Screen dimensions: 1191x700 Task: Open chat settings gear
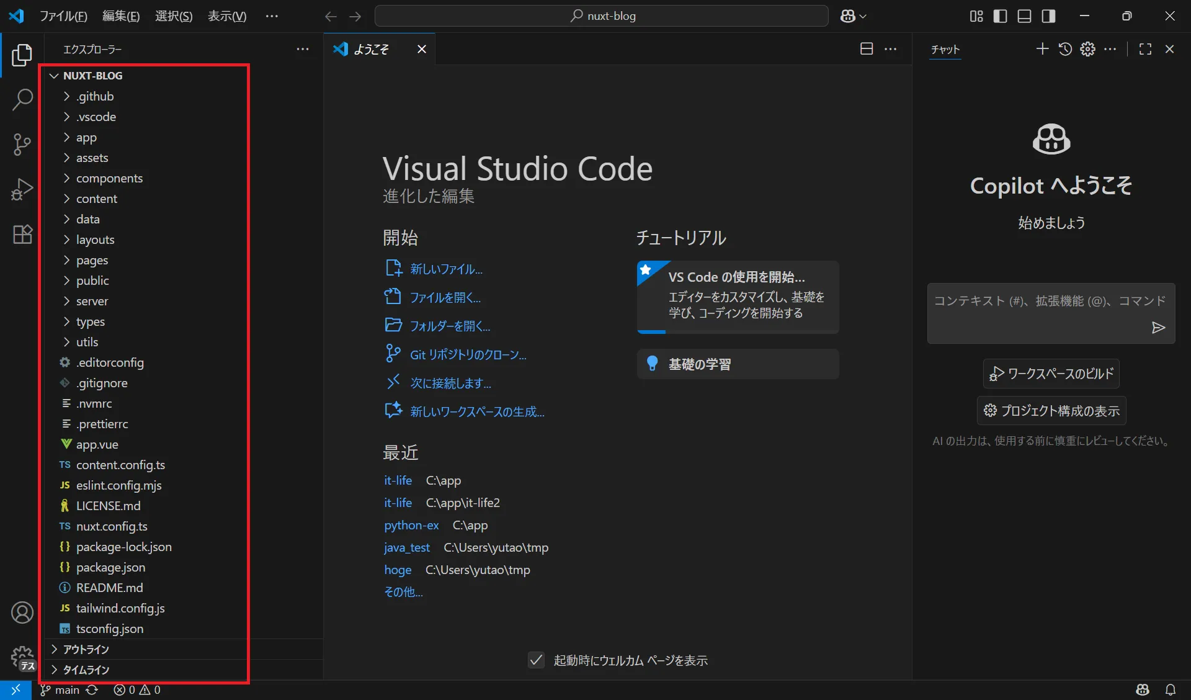click(1087, 49)
